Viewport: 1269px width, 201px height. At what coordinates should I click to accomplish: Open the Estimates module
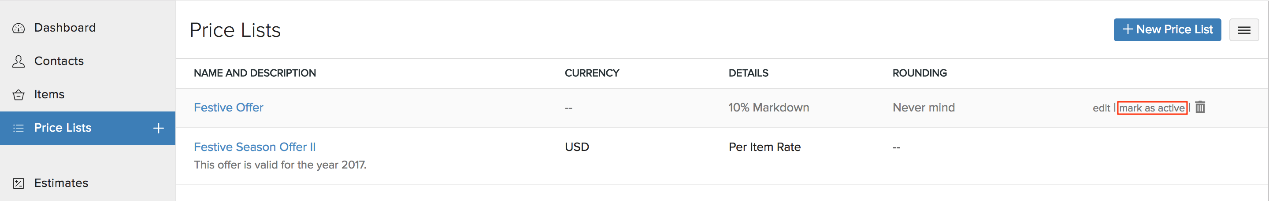61,183
